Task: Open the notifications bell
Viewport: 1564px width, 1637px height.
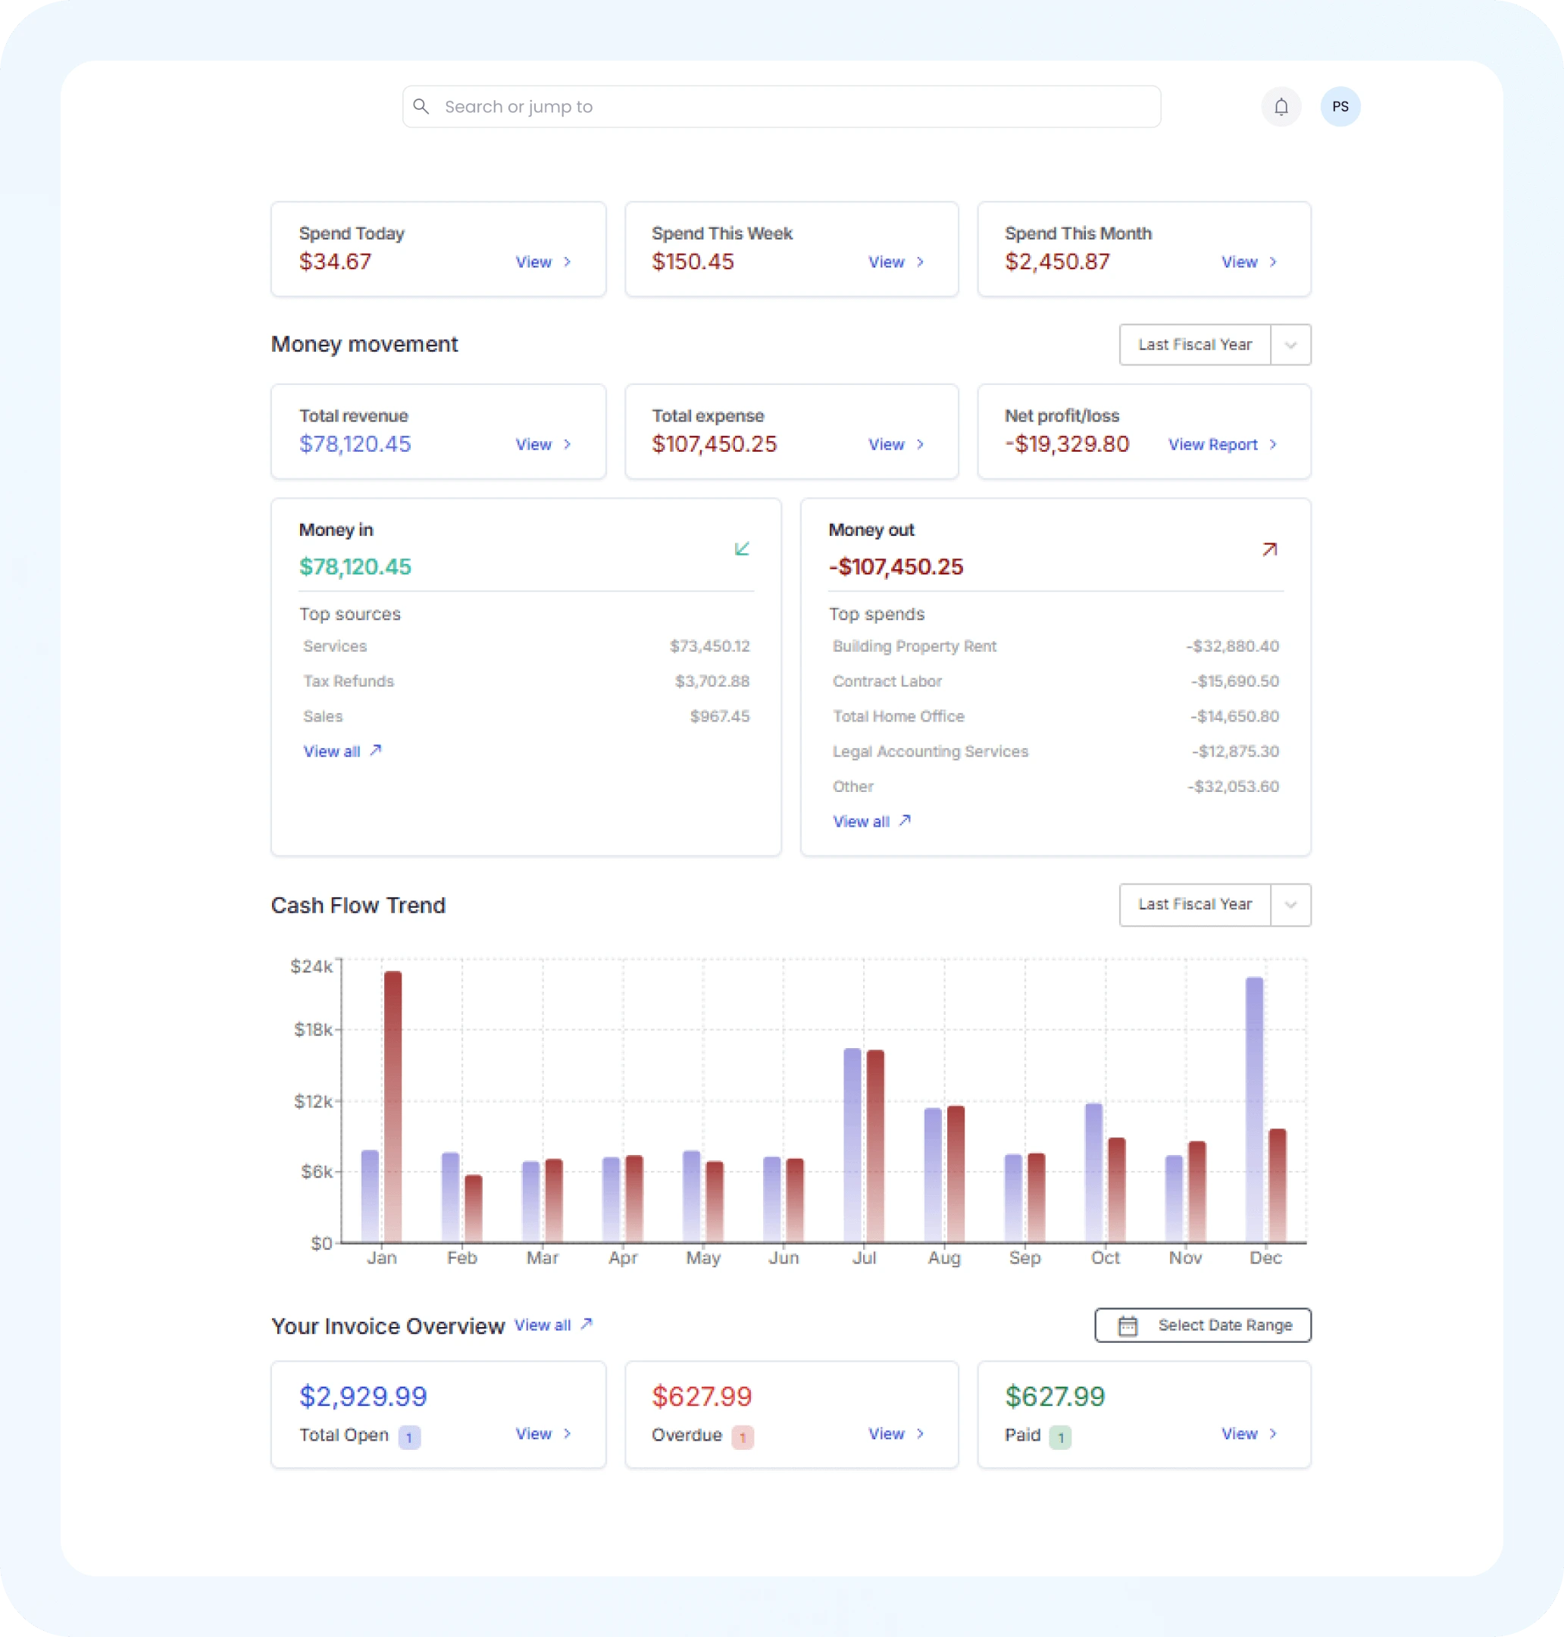Action: pos(1281,107)
